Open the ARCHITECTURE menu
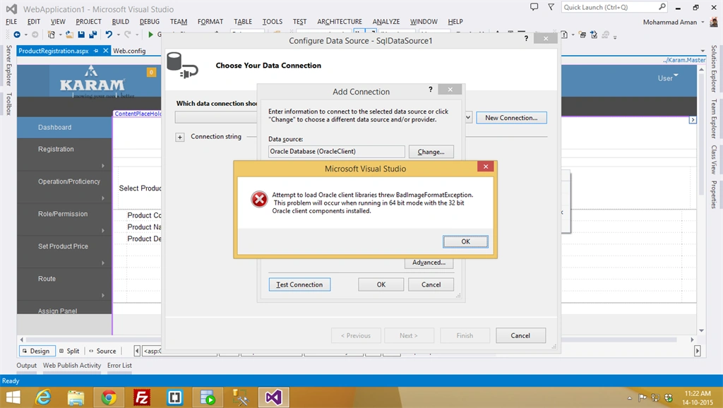723x408 pixels. (340, 22)
